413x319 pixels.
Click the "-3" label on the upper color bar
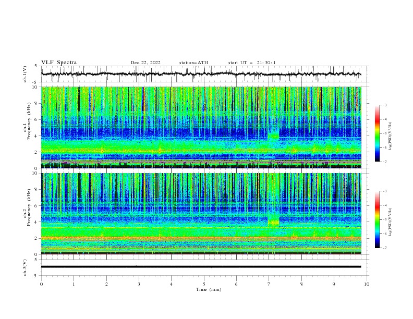[384, 105]
